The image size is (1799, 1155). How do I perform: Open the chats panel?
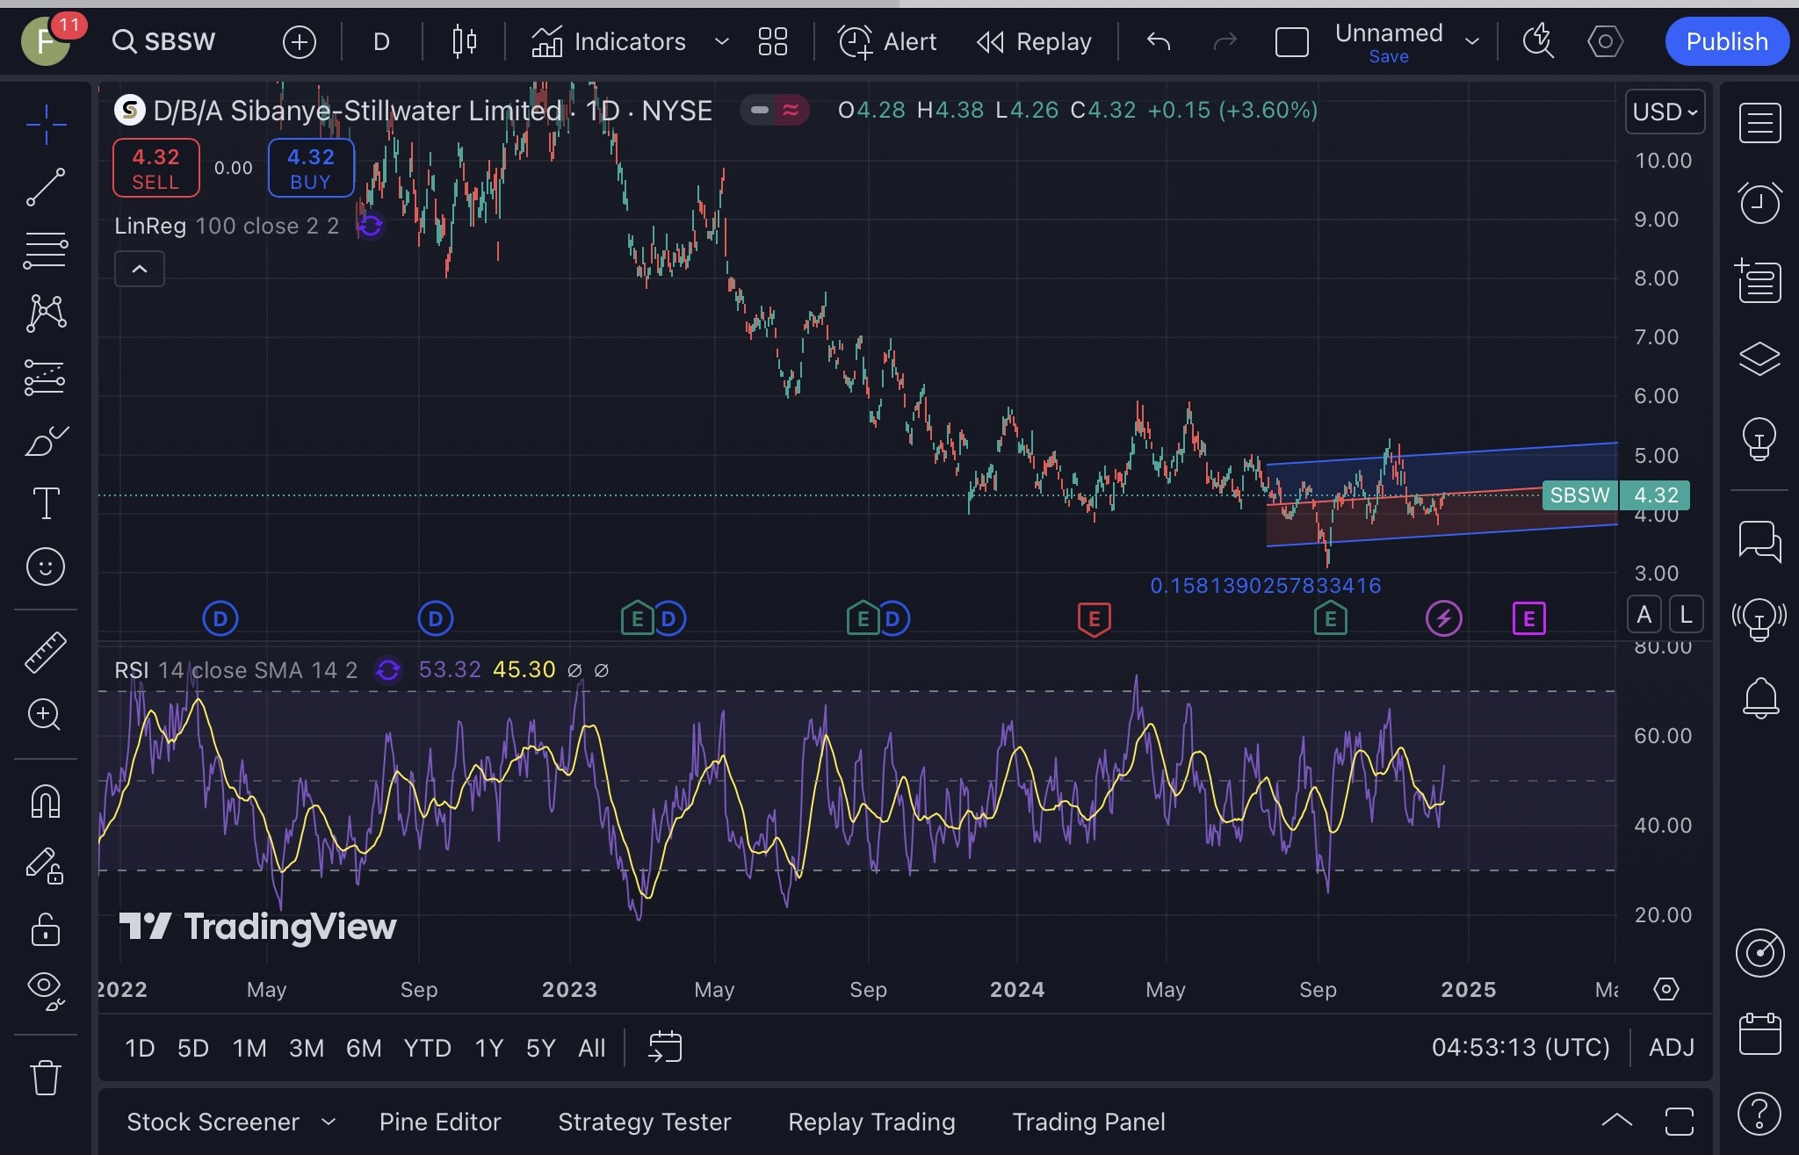pos(1760,541)
